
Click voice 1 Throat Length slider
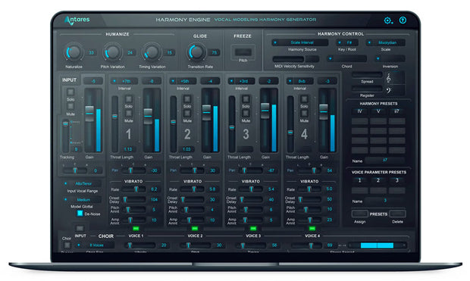pos(114,124)
